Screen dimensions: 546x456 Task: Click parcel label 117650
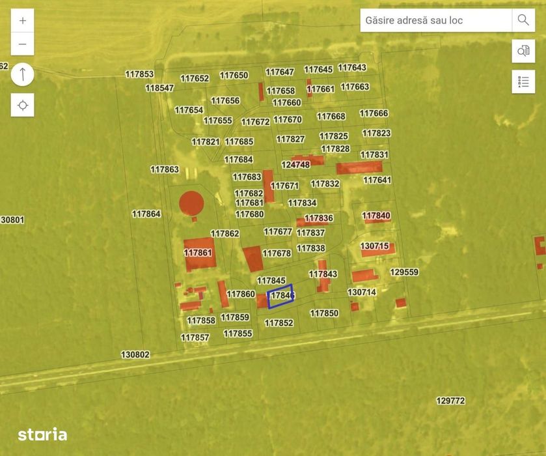pos(234,75)
